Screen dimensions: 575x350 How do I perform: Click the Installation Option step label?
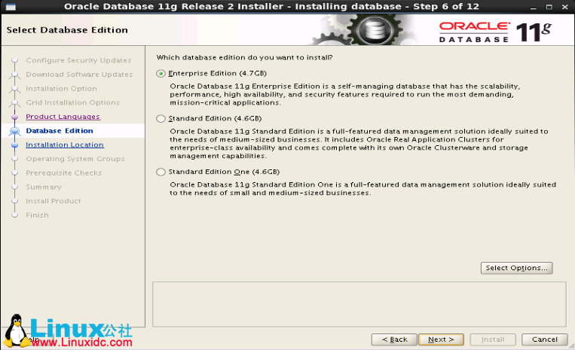(x=61, y=88)
